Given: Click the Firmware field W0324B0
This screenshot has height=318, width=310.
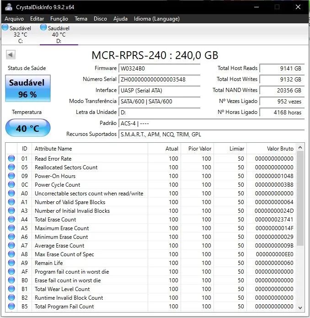Looking at the screenshot, I should coord(159,68).
